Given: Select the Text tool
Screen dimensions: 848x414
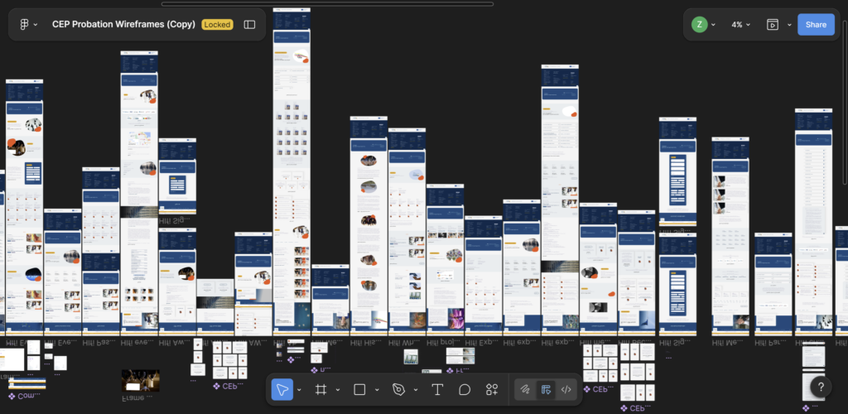Looking at the screenshot, I should (437, 390).
